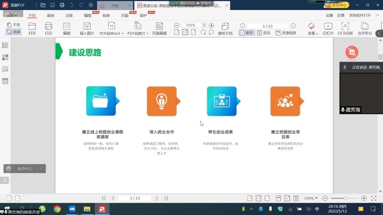
Task: Select the 手型 hand tool
Action: (x=13, y=25)
